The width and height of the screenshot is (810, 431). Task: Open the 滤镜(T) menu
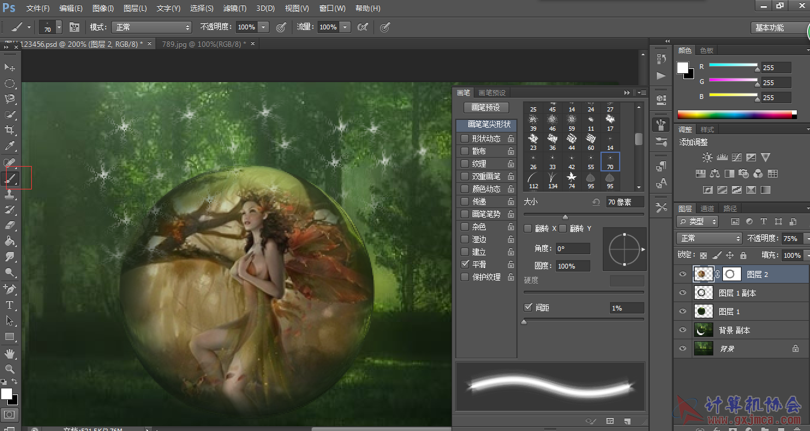[235, 8]
